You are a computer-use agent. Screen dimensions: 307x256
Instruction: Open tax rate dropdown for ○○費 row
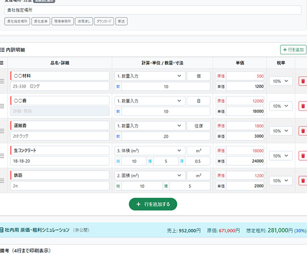[x=280, y=106]
